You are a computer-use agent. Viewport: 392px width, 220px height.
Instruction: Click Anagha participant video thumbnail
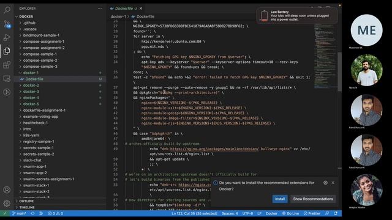366,190
